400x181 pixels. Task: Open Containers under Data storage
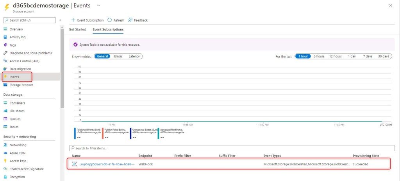tap(17, 103)
